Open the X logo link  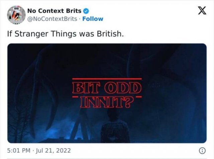pyautogui.click(x=202, y=10)
